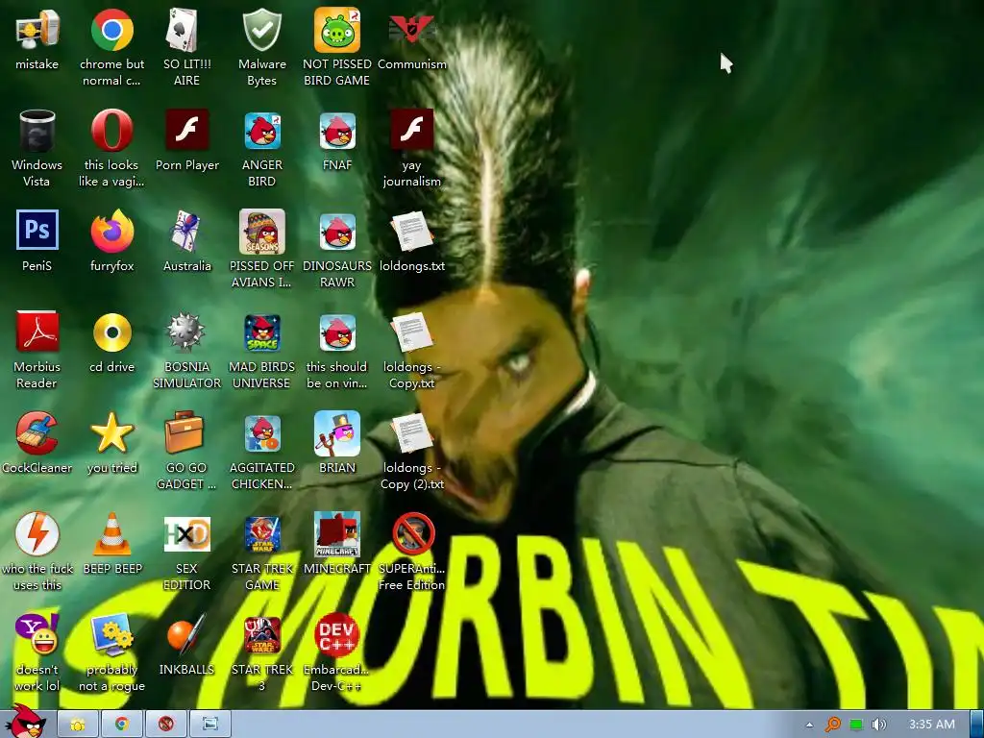The image size is (984, 738).
Task: Open 'PISSED OFF AVIANS' Seasons icon
Action: [261, 232]
